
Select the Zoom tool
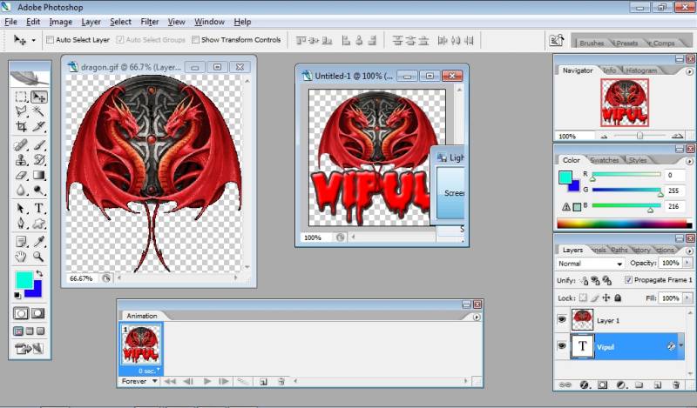(x=39, y=257)
